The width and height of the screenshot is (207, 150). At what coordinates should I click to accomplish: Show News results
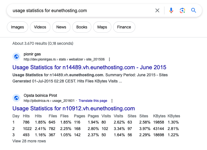tap(61, 27)
